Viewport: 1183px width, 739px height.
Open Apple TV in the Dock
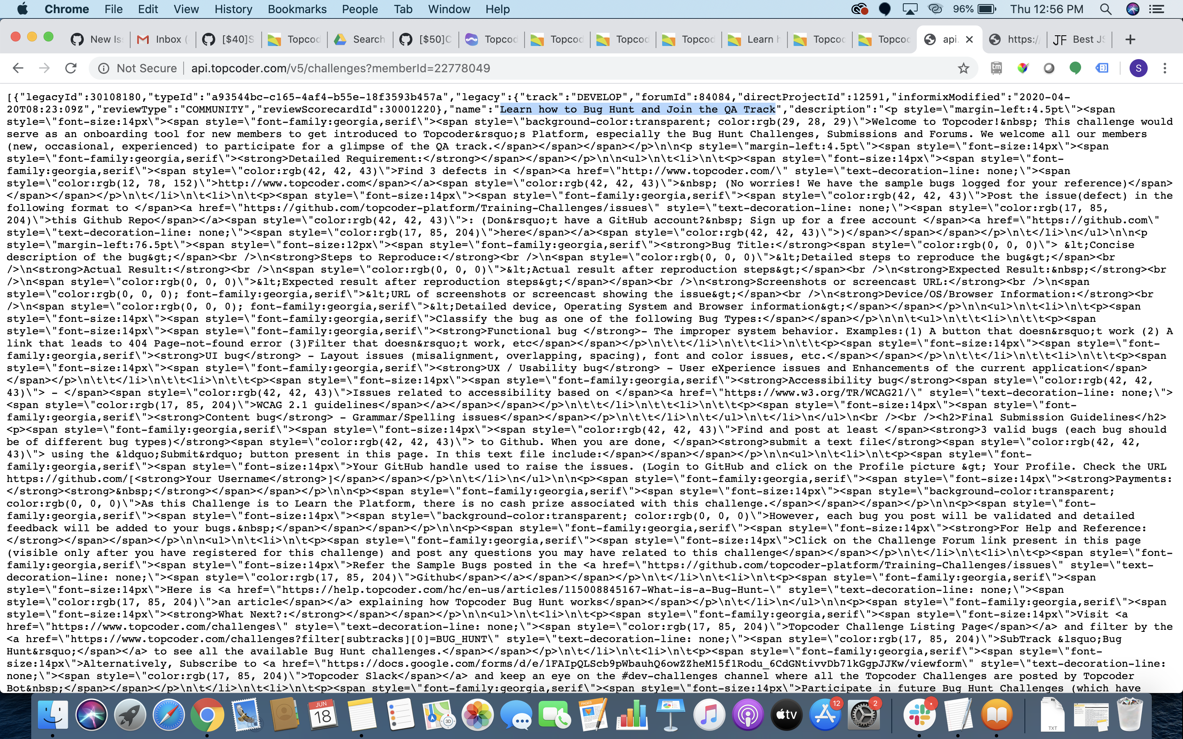(x=786, y=714)
